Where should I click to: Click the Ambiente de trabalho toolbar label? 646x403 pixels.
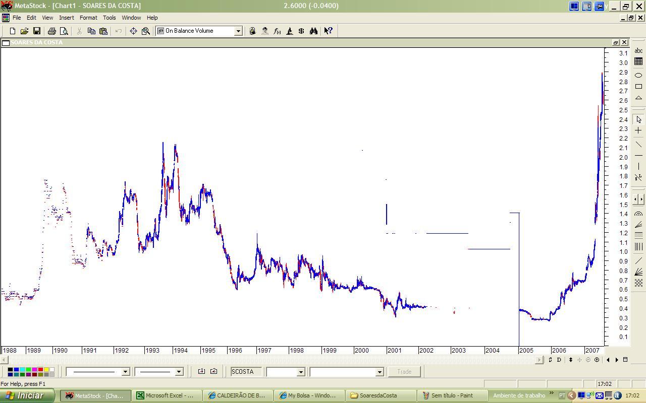tap(519, 395)
